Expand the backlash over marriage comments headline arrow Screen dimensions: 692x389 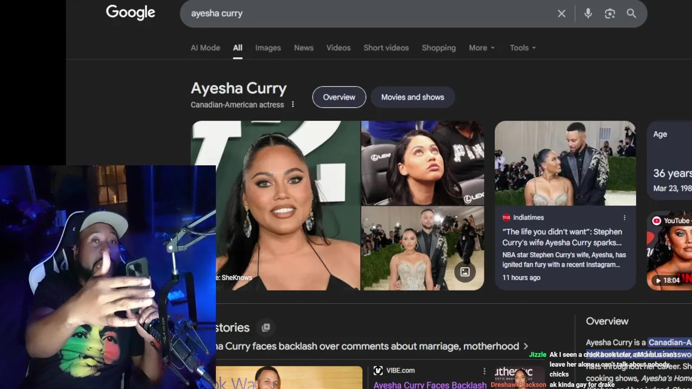point(525,346)
